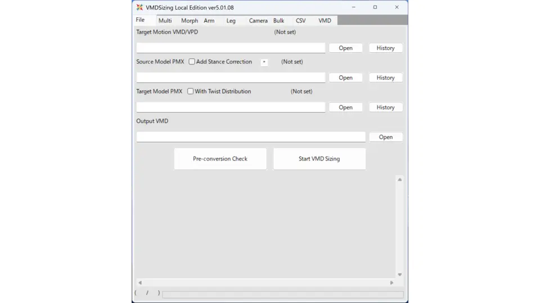Run the Pre-conversion Check

pos(220,159)
